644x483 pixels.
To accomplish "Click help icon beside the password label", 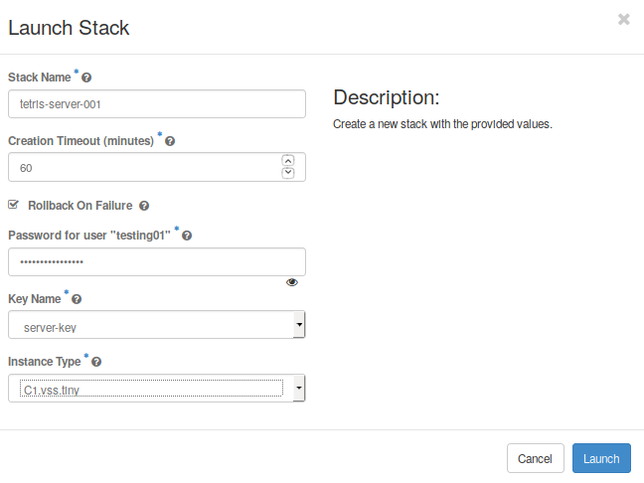I will pos(187,236).
